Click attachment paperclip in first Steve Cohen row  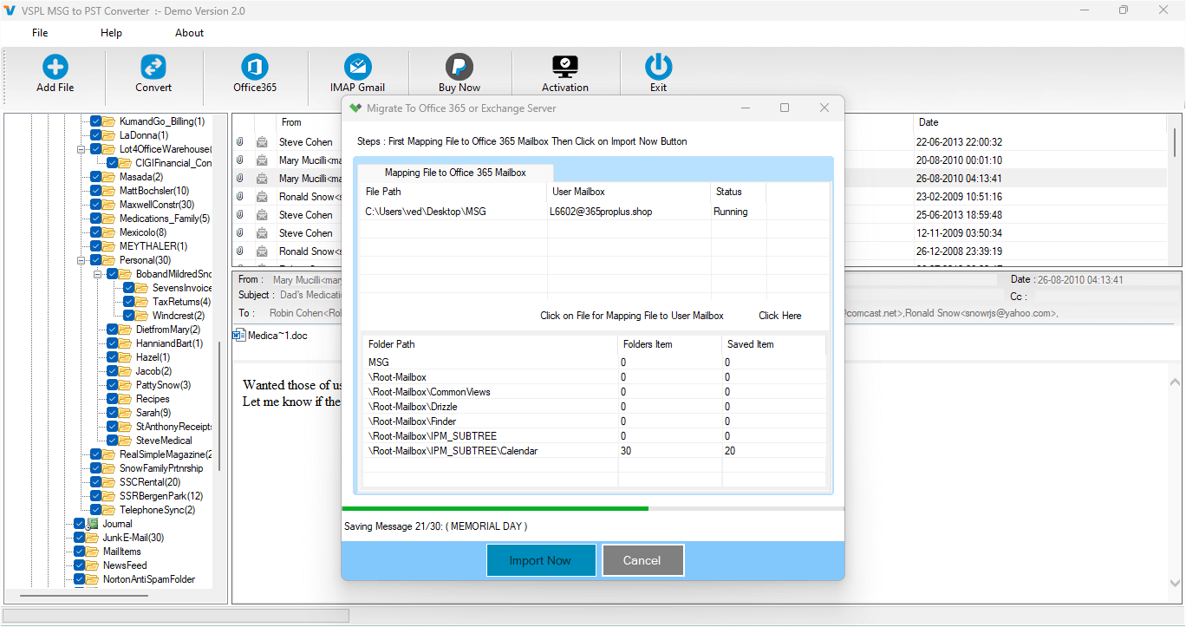click(240, 142)
